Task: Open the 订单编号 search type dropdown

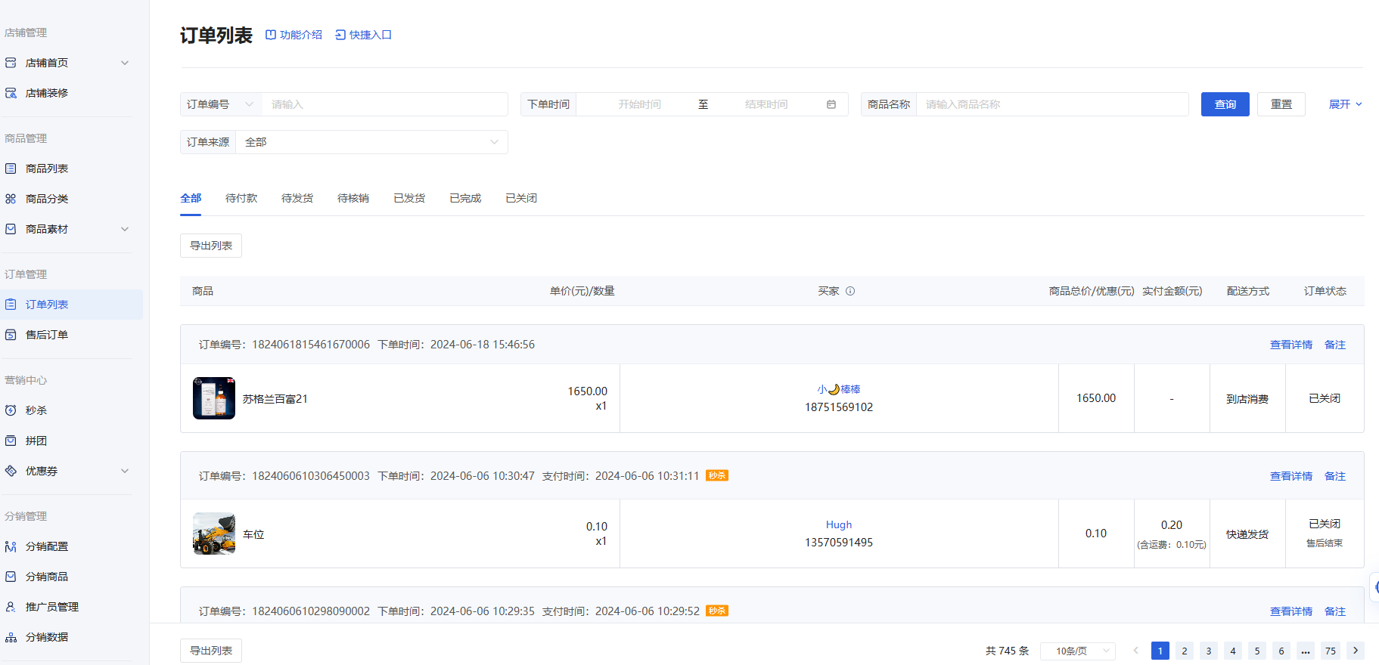Action: (221, 104)
